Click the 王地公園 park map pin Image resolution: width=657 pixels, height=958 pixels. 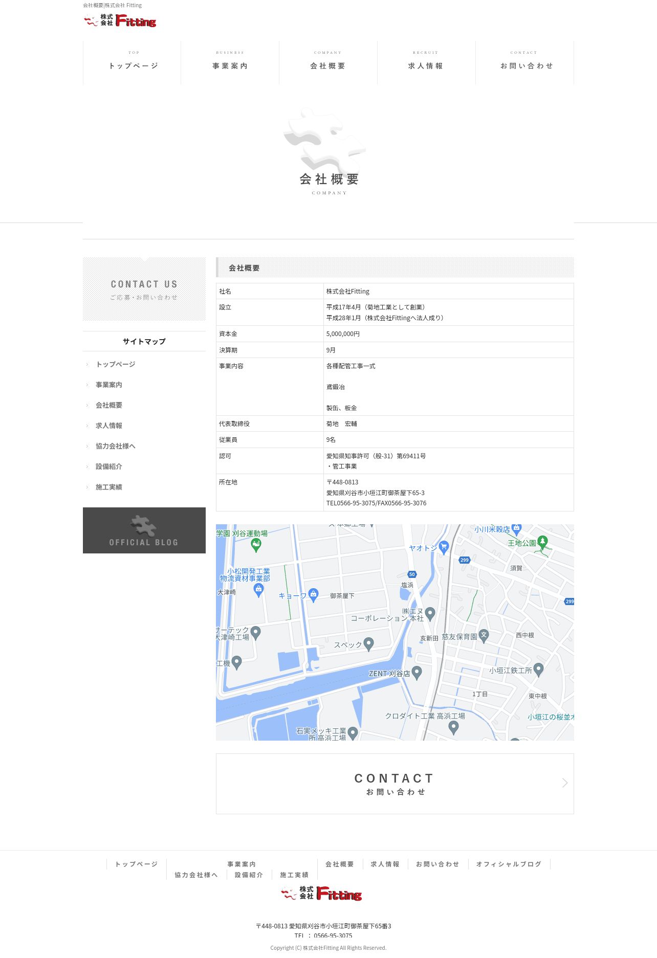(x=542, y=542)
